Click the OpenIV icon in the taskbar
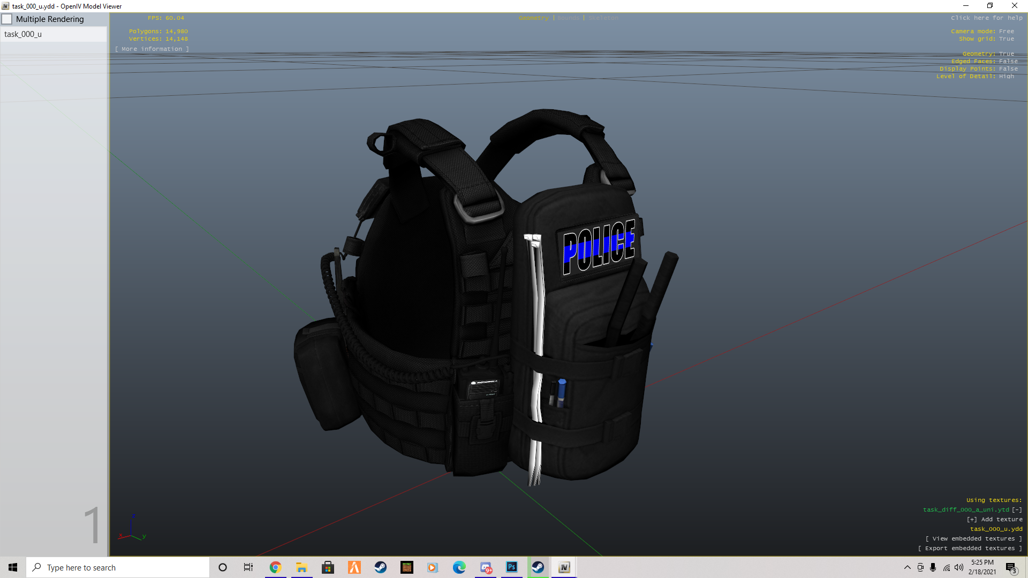 tap(564, 567)
